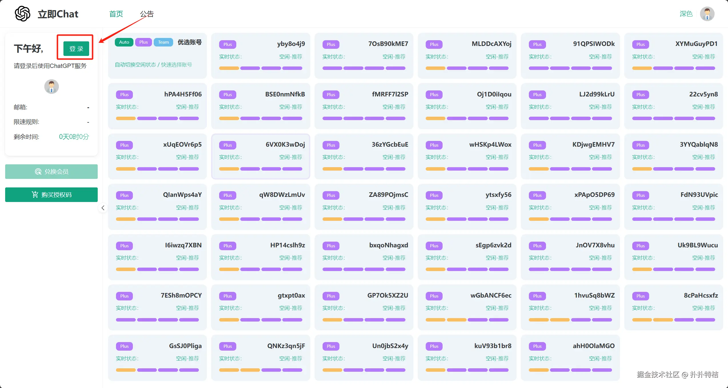Viewport: 728px width, 388px height.
Task: Go to the 首页 tab
Action: coord(116,14)
